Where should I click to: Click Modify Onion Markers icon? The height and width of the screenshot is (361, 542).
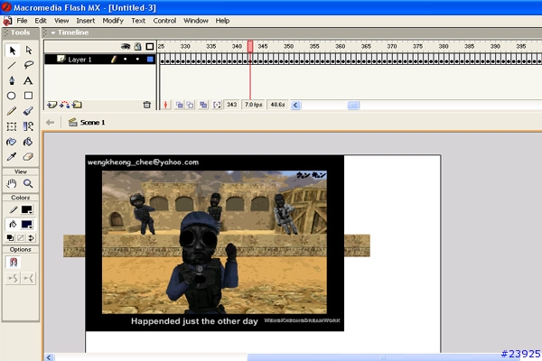(x=217, y=105)
